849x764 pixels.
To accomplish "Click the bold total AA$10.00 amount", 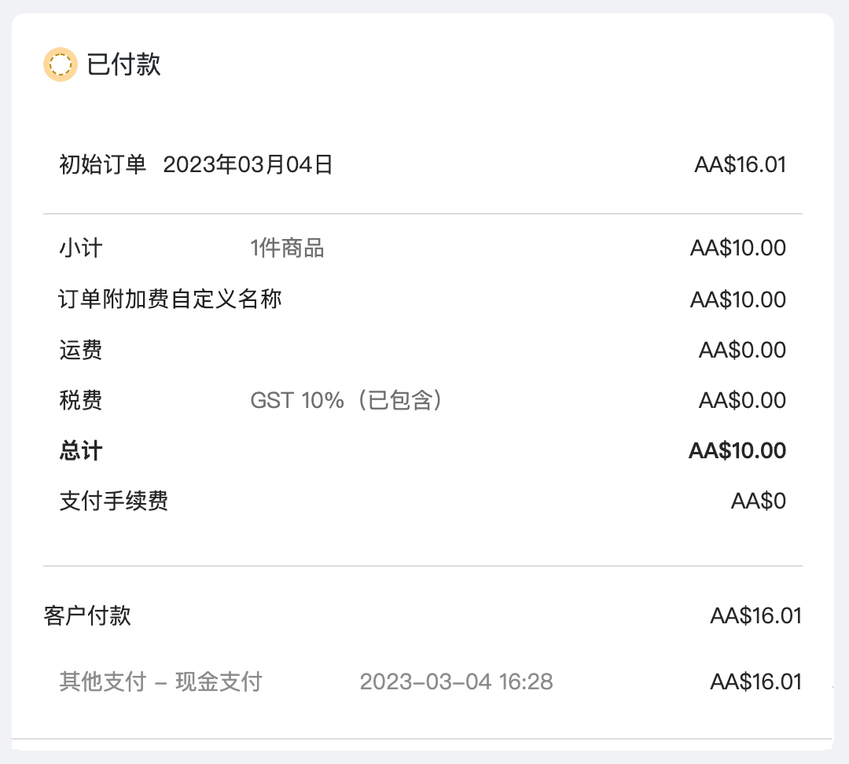I will [x=737, y=450].
